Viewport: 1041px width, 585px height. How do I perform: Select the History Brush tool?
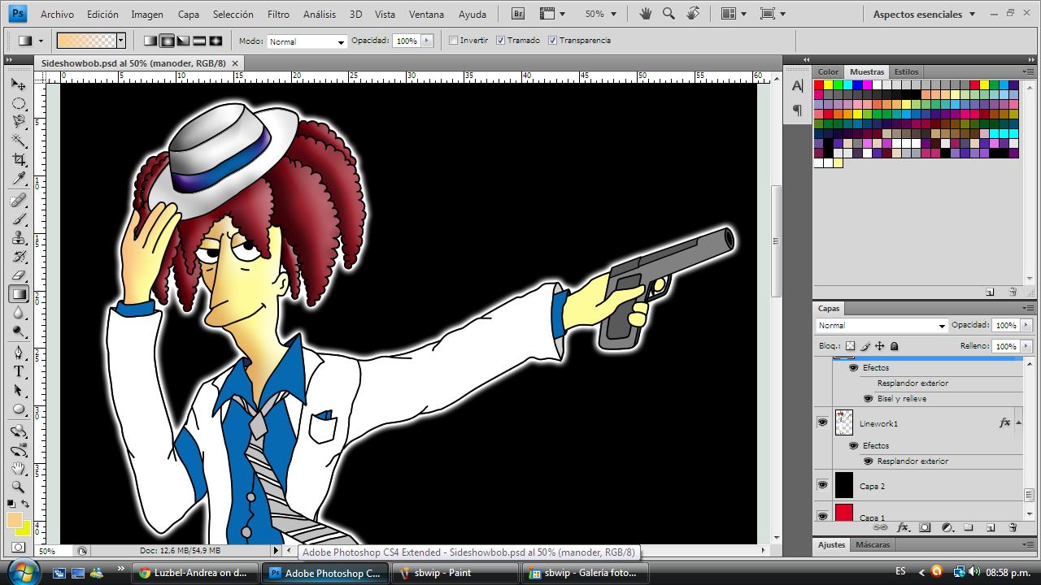point(19,257)
